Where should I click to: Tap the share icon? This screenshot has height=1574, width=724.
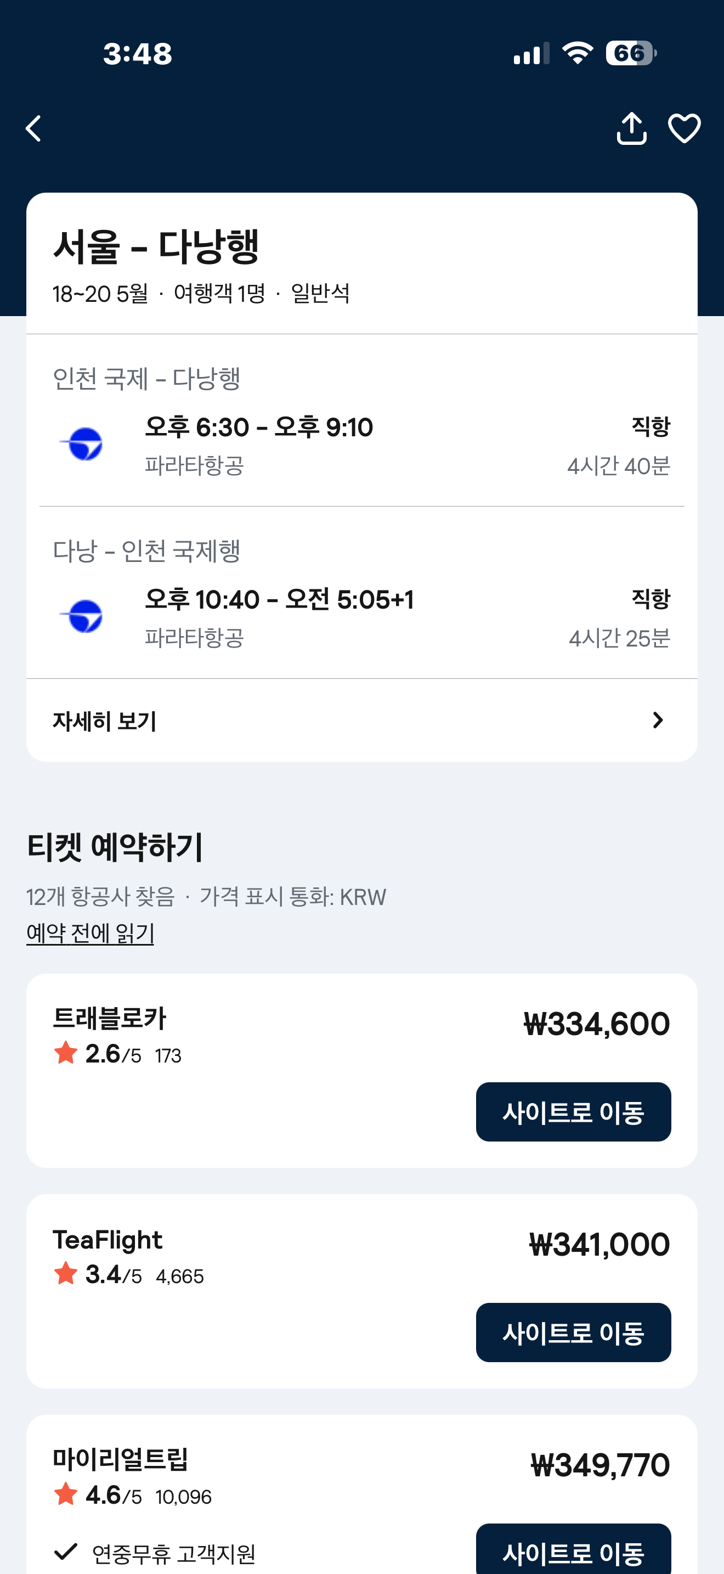(631, 128)
